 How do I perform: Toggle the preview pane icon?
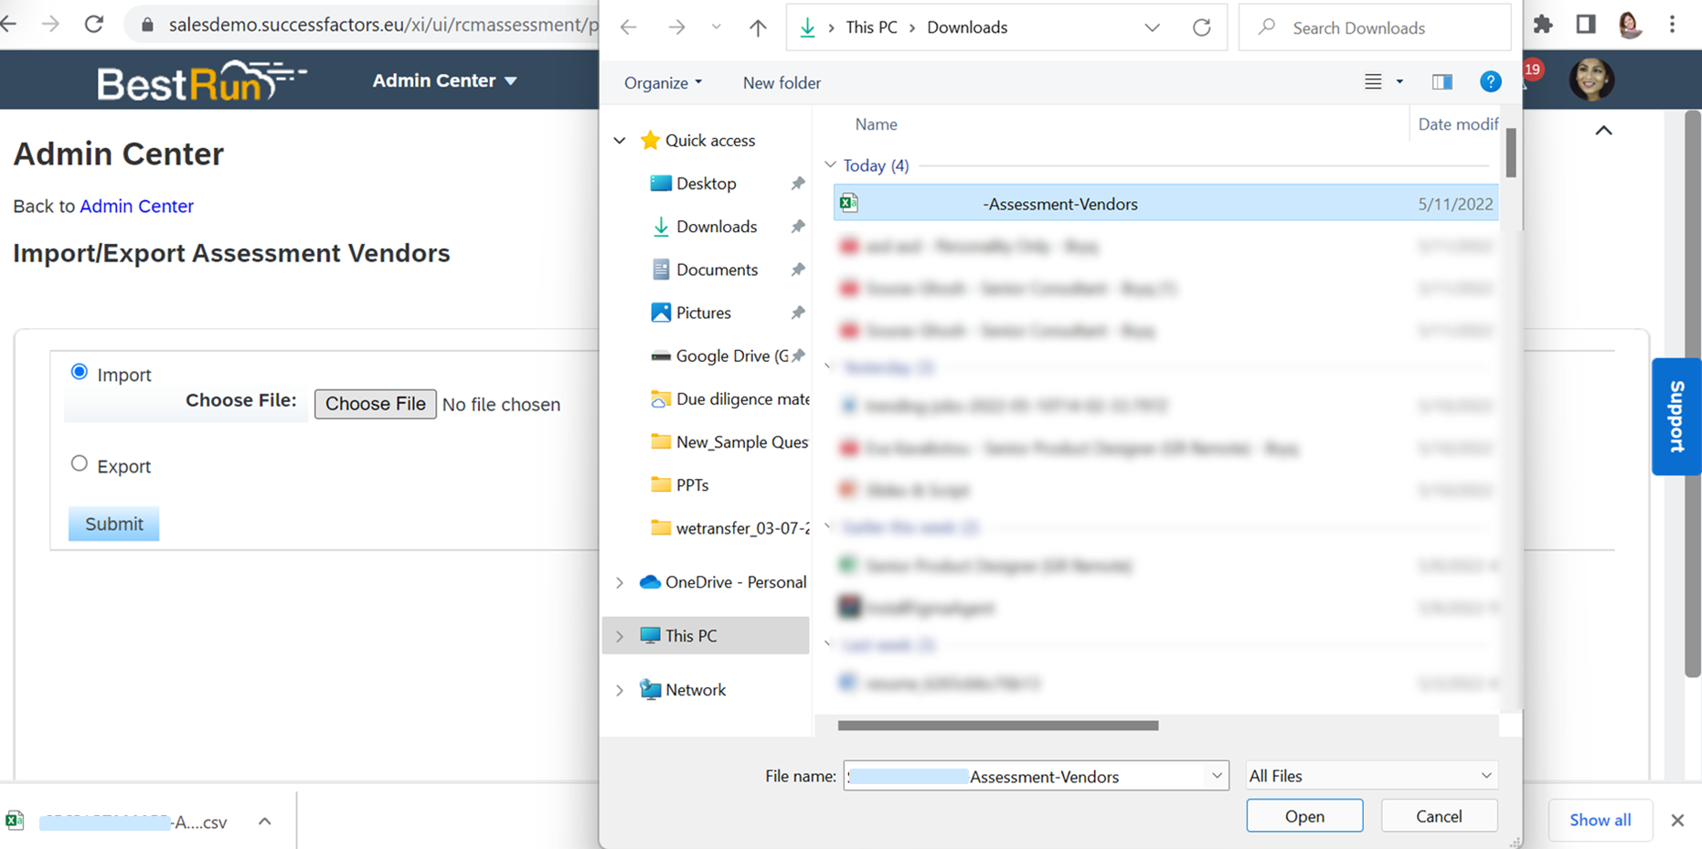point(1441,82)
